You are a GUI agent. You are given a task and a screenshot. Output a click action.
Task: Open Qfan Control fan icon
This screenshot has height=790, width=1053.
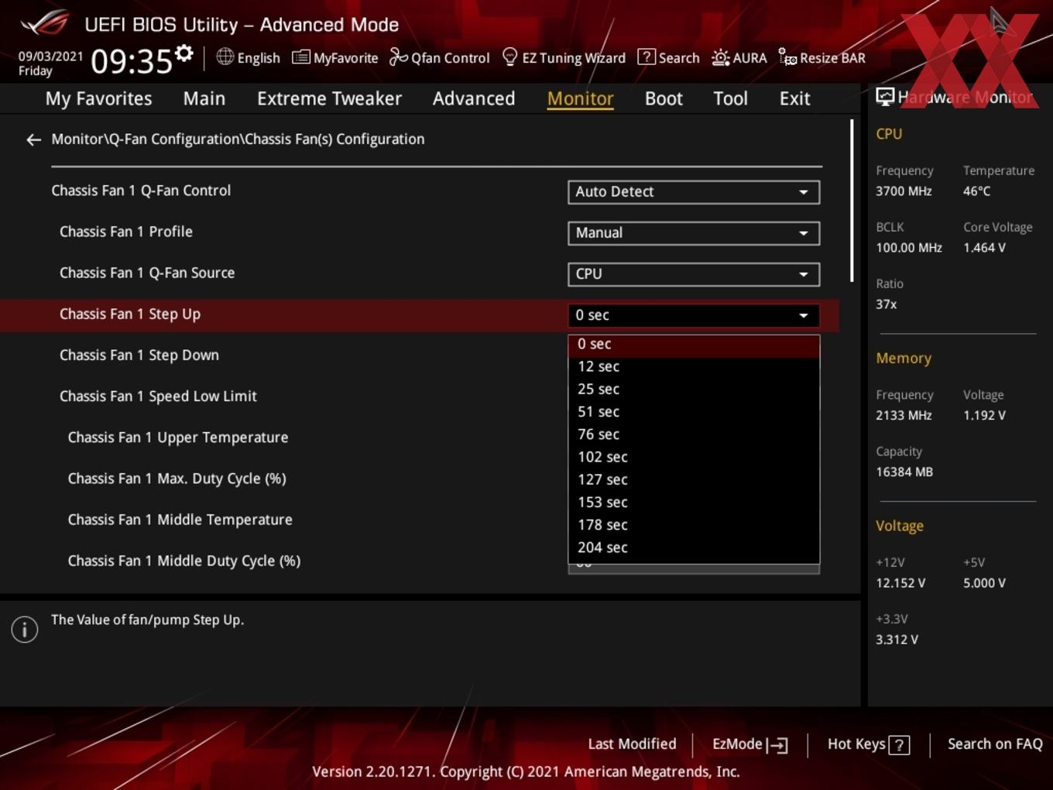(398, 57)
